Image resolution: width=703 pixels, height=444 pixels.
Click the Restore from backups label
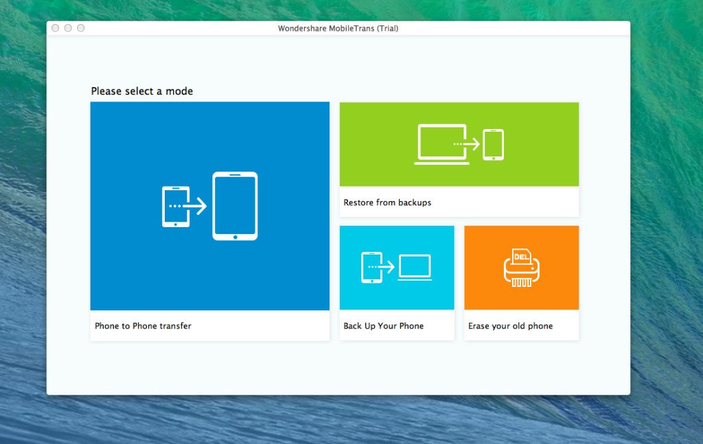point(387,202)
